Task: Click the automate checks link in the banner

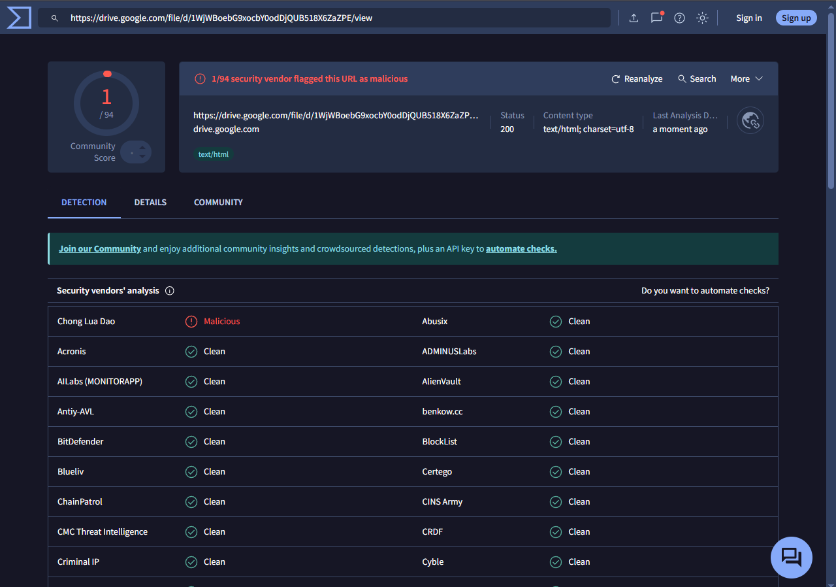Action: pyautogui.click(x=521, y=249)
